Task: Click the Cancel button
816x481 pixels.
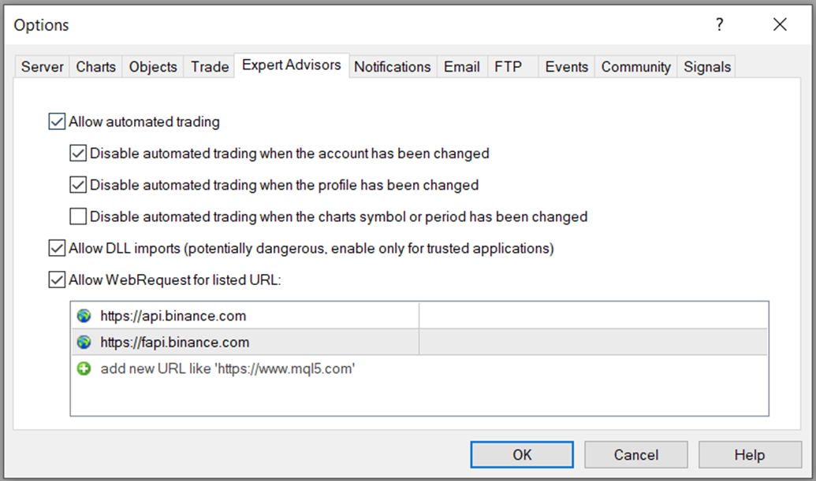Action: 635,454
